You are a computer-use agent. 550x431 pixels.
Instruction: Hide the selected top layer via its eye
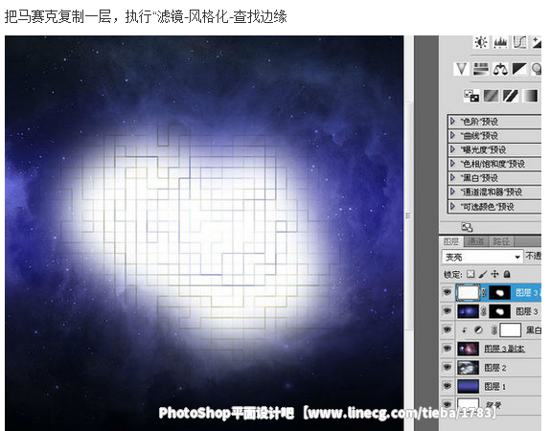point(447,292)
